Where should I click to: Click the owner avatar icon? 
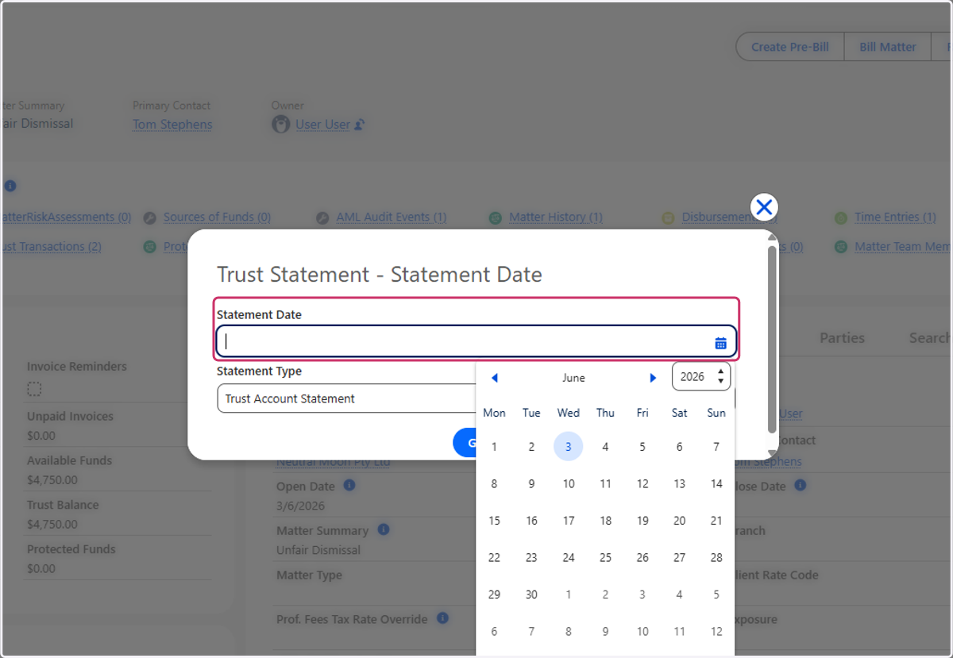pyautogui.click(x=280, y=124)
